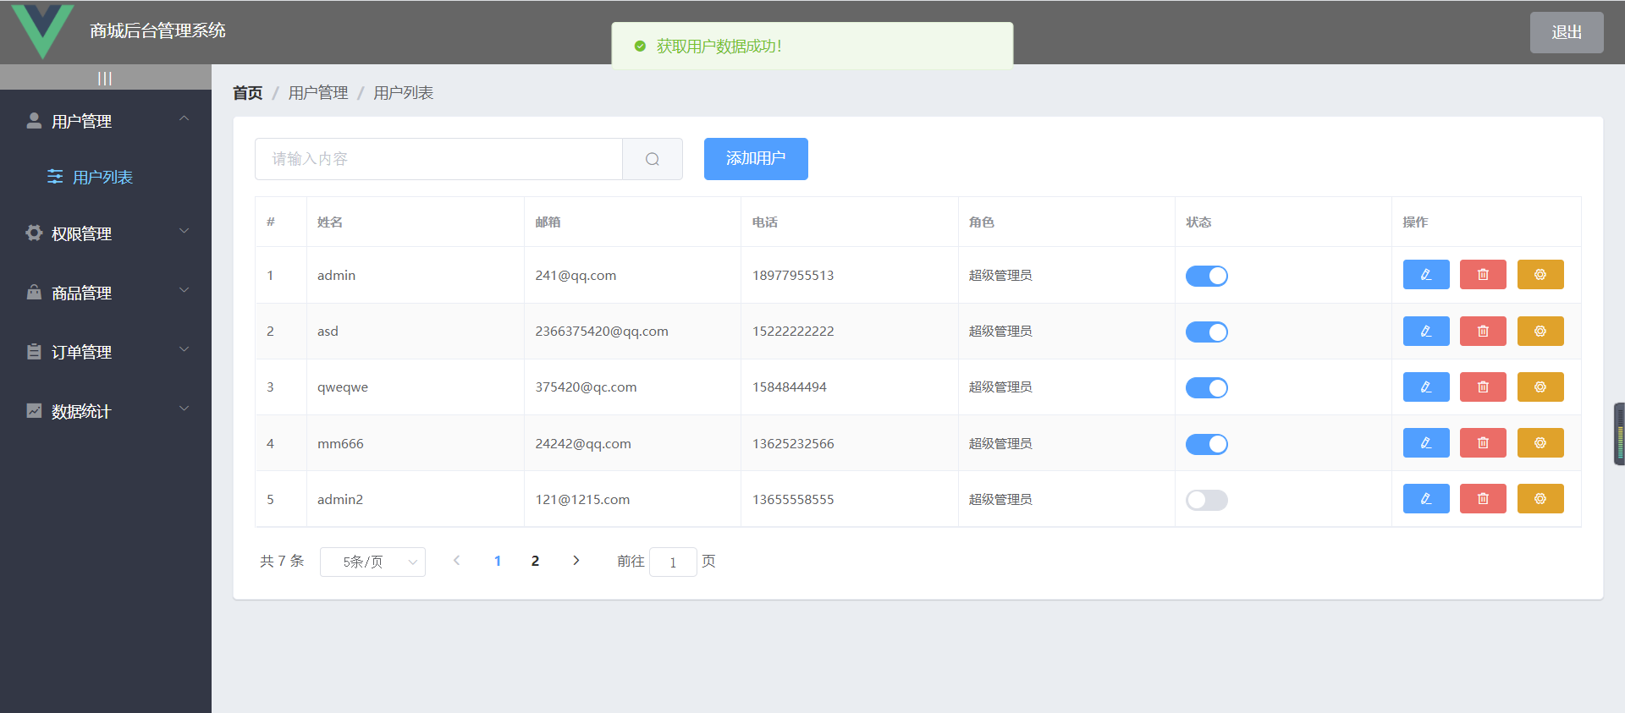Edit user qweqwe with the pencil button
Viewport: 1625px width, 713px height.
(x=1426, y=387)
